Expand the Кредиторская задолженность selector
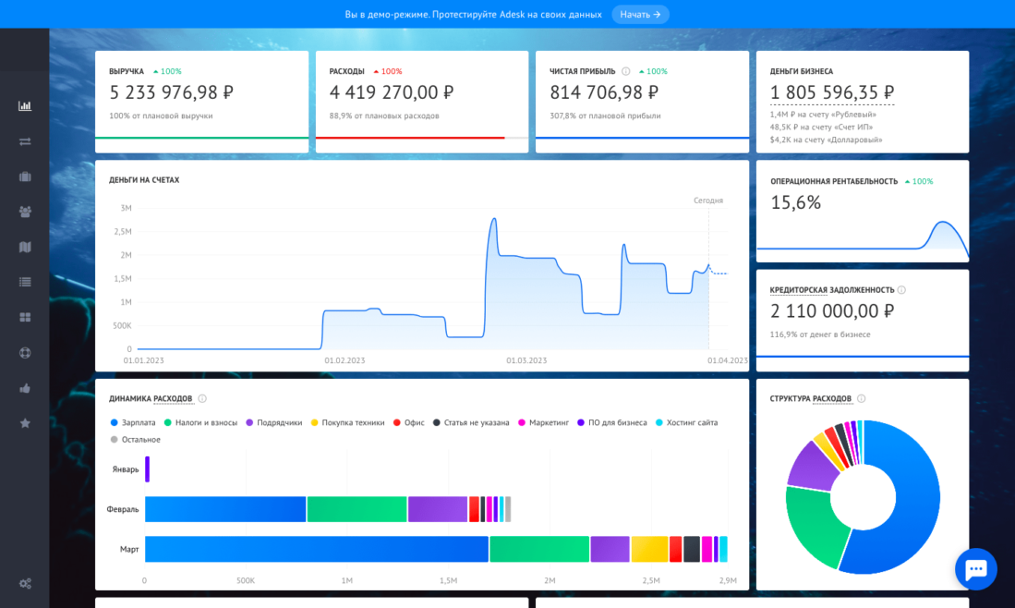 831,290
